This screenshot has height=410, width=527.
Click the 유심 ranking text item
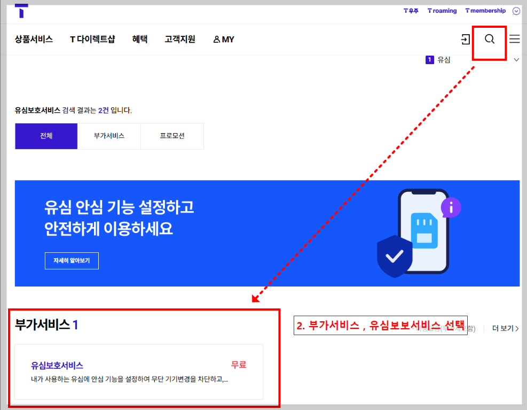(444, 60)
